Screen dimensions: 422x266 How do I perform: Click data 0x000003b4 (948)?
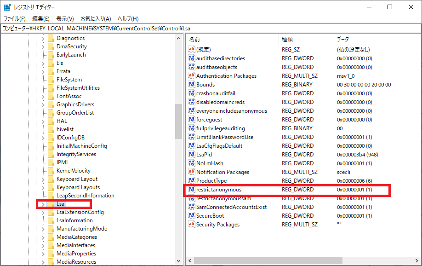(357, 155)
